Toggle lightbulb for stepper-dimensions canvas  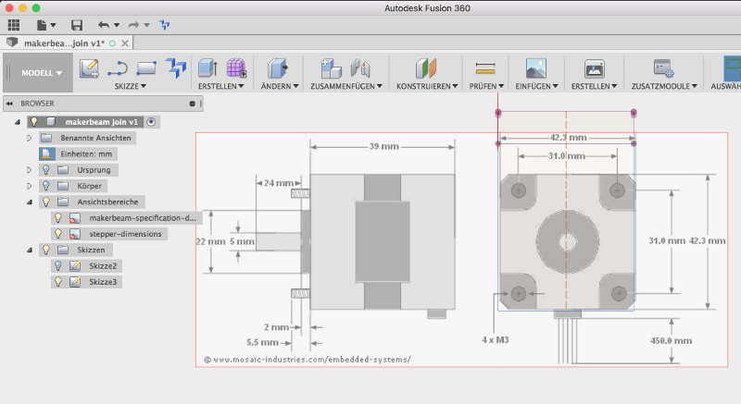(x=58, y=235)
